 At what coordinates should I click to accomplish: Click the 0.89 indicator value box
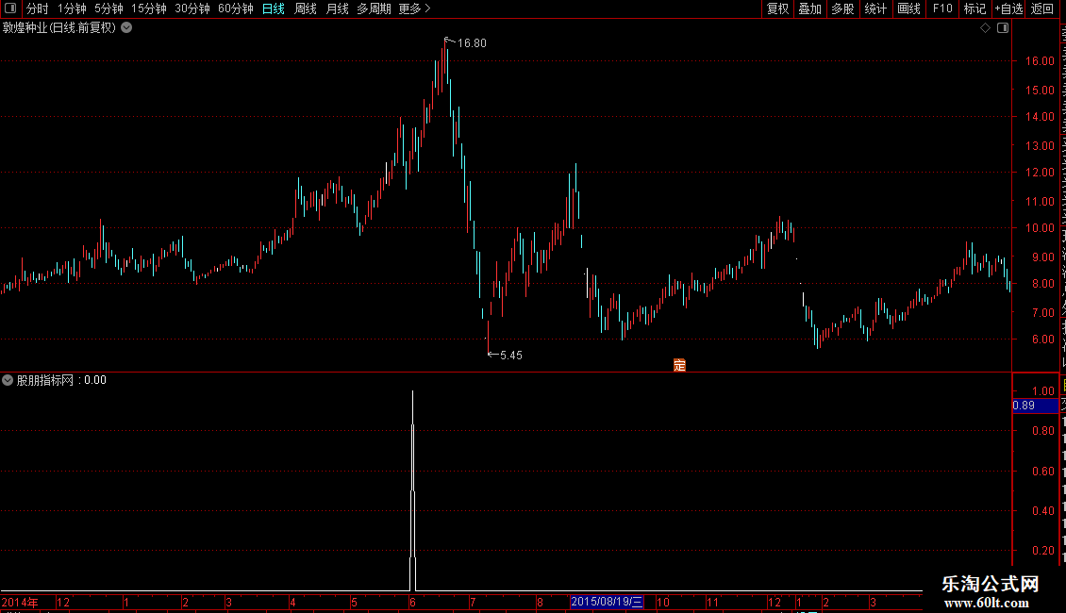pos(1035,406)
